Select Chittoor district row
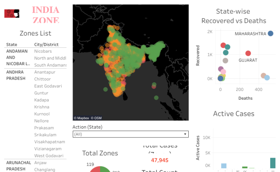The image size is (280, 172). click(x=42, y=79)
